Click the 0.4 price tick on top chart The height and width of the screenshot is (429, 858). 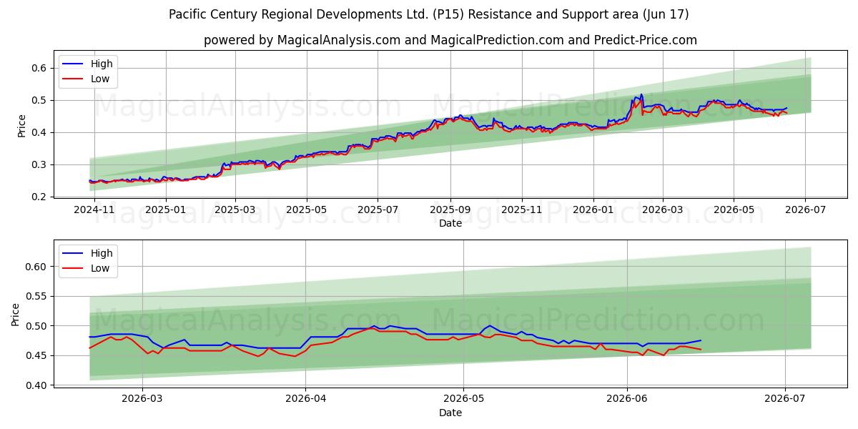pos(39,132)
